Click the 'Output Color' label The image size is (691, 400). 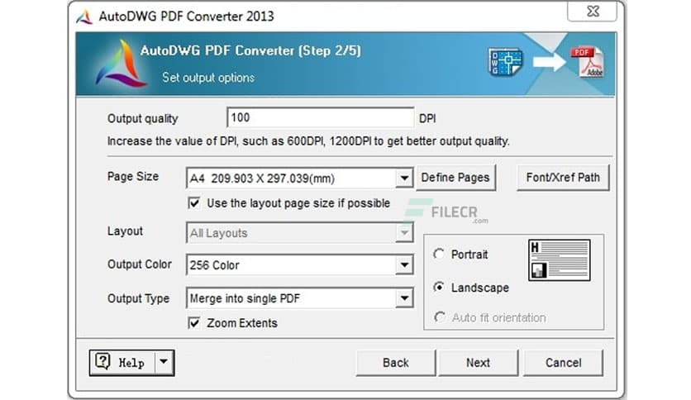click(x=139, y=264)
